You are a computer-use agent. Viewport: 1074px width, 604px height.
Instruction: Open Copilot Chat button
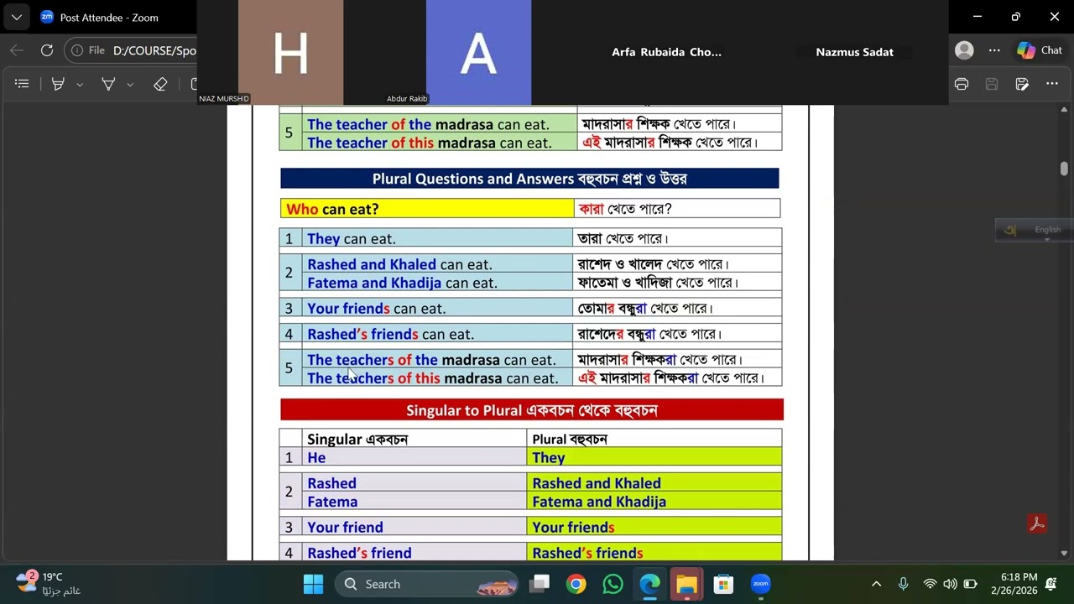(1040, 50)
